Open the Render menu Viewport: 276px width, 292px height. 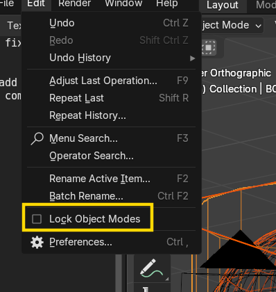[74, 3]
